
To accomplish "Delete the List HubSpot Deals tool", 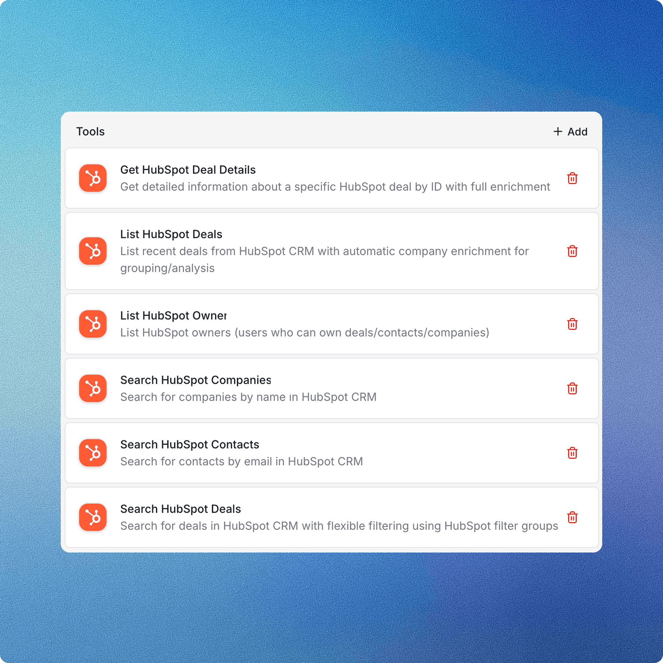I will (572, 251).
